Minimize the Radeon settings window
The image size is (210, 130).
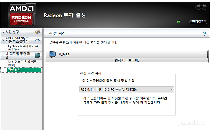click(198, 7)
